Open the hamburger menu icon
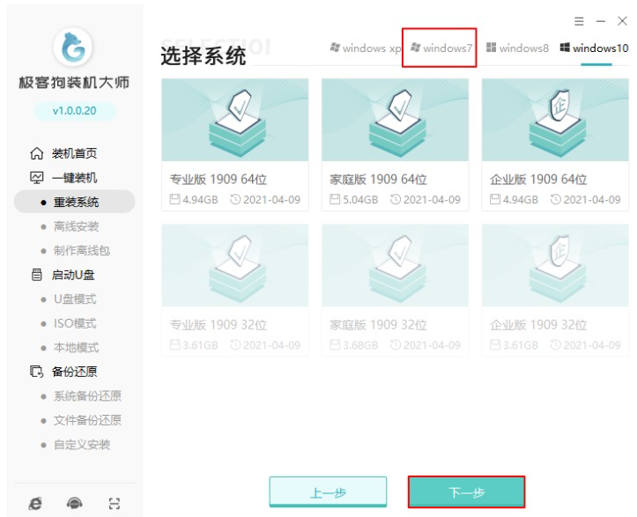637x517 pixels. click(579, 21)
